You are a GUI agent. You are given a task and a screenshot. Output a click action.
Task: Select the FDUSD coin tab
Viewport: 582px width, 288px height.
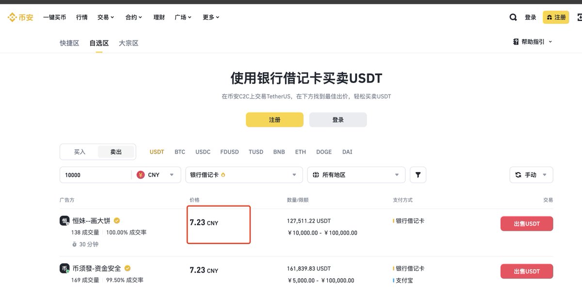229,152
